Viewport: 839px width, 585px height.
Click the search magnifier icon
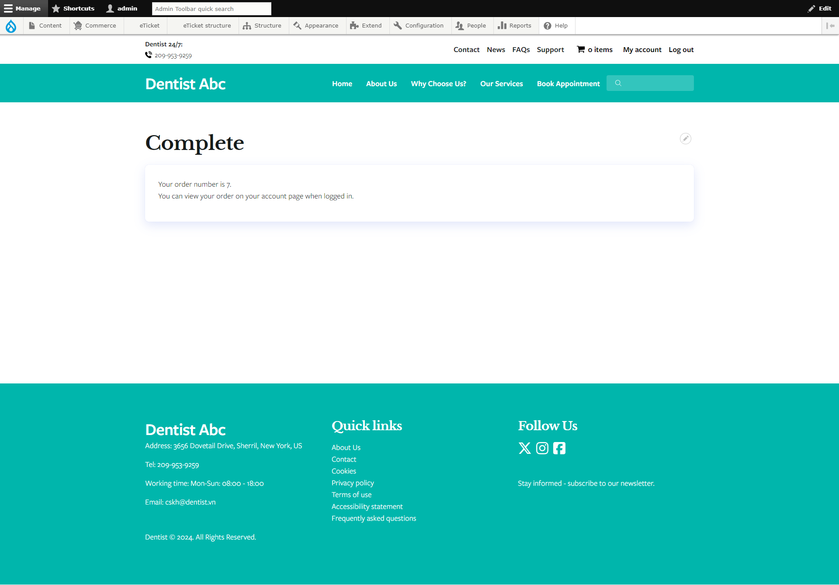coord(618,83)
